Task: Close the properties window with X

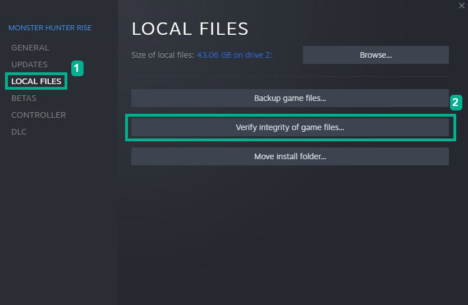Action: (461, 6)
